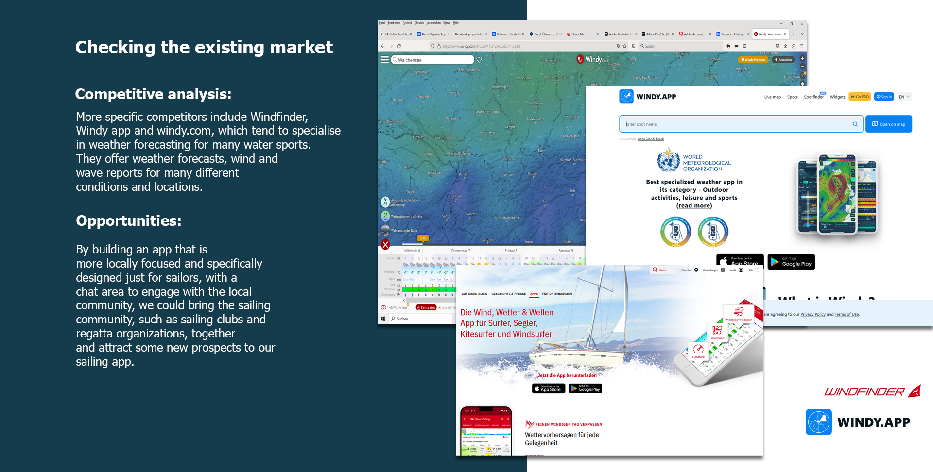
Task: Open the Lesezeichen menu
Action: [x=433, y=23]
